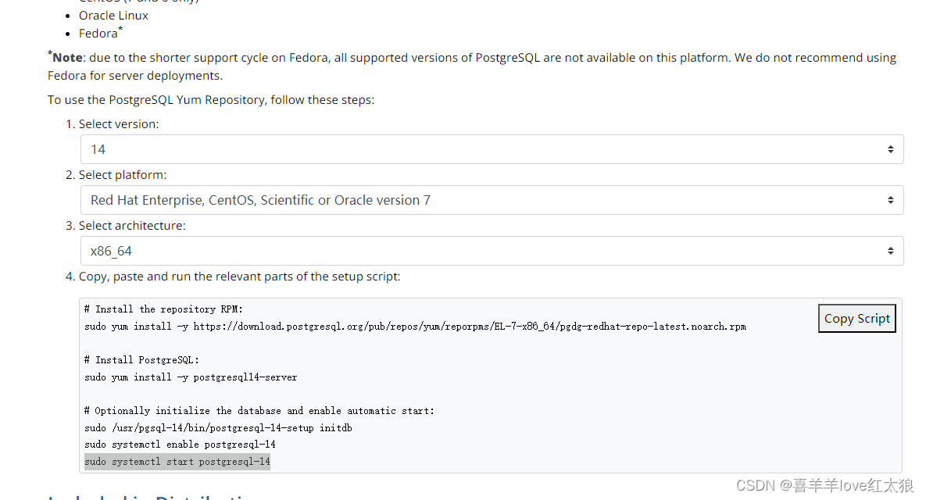The width and height of the screenshot is (926, 500).
Task: Click the asterisk footnote next to Fedora
Action: (x=121, y=28)
